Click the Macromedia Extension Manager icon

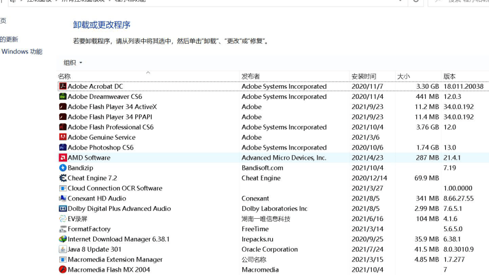pos(63,260)
